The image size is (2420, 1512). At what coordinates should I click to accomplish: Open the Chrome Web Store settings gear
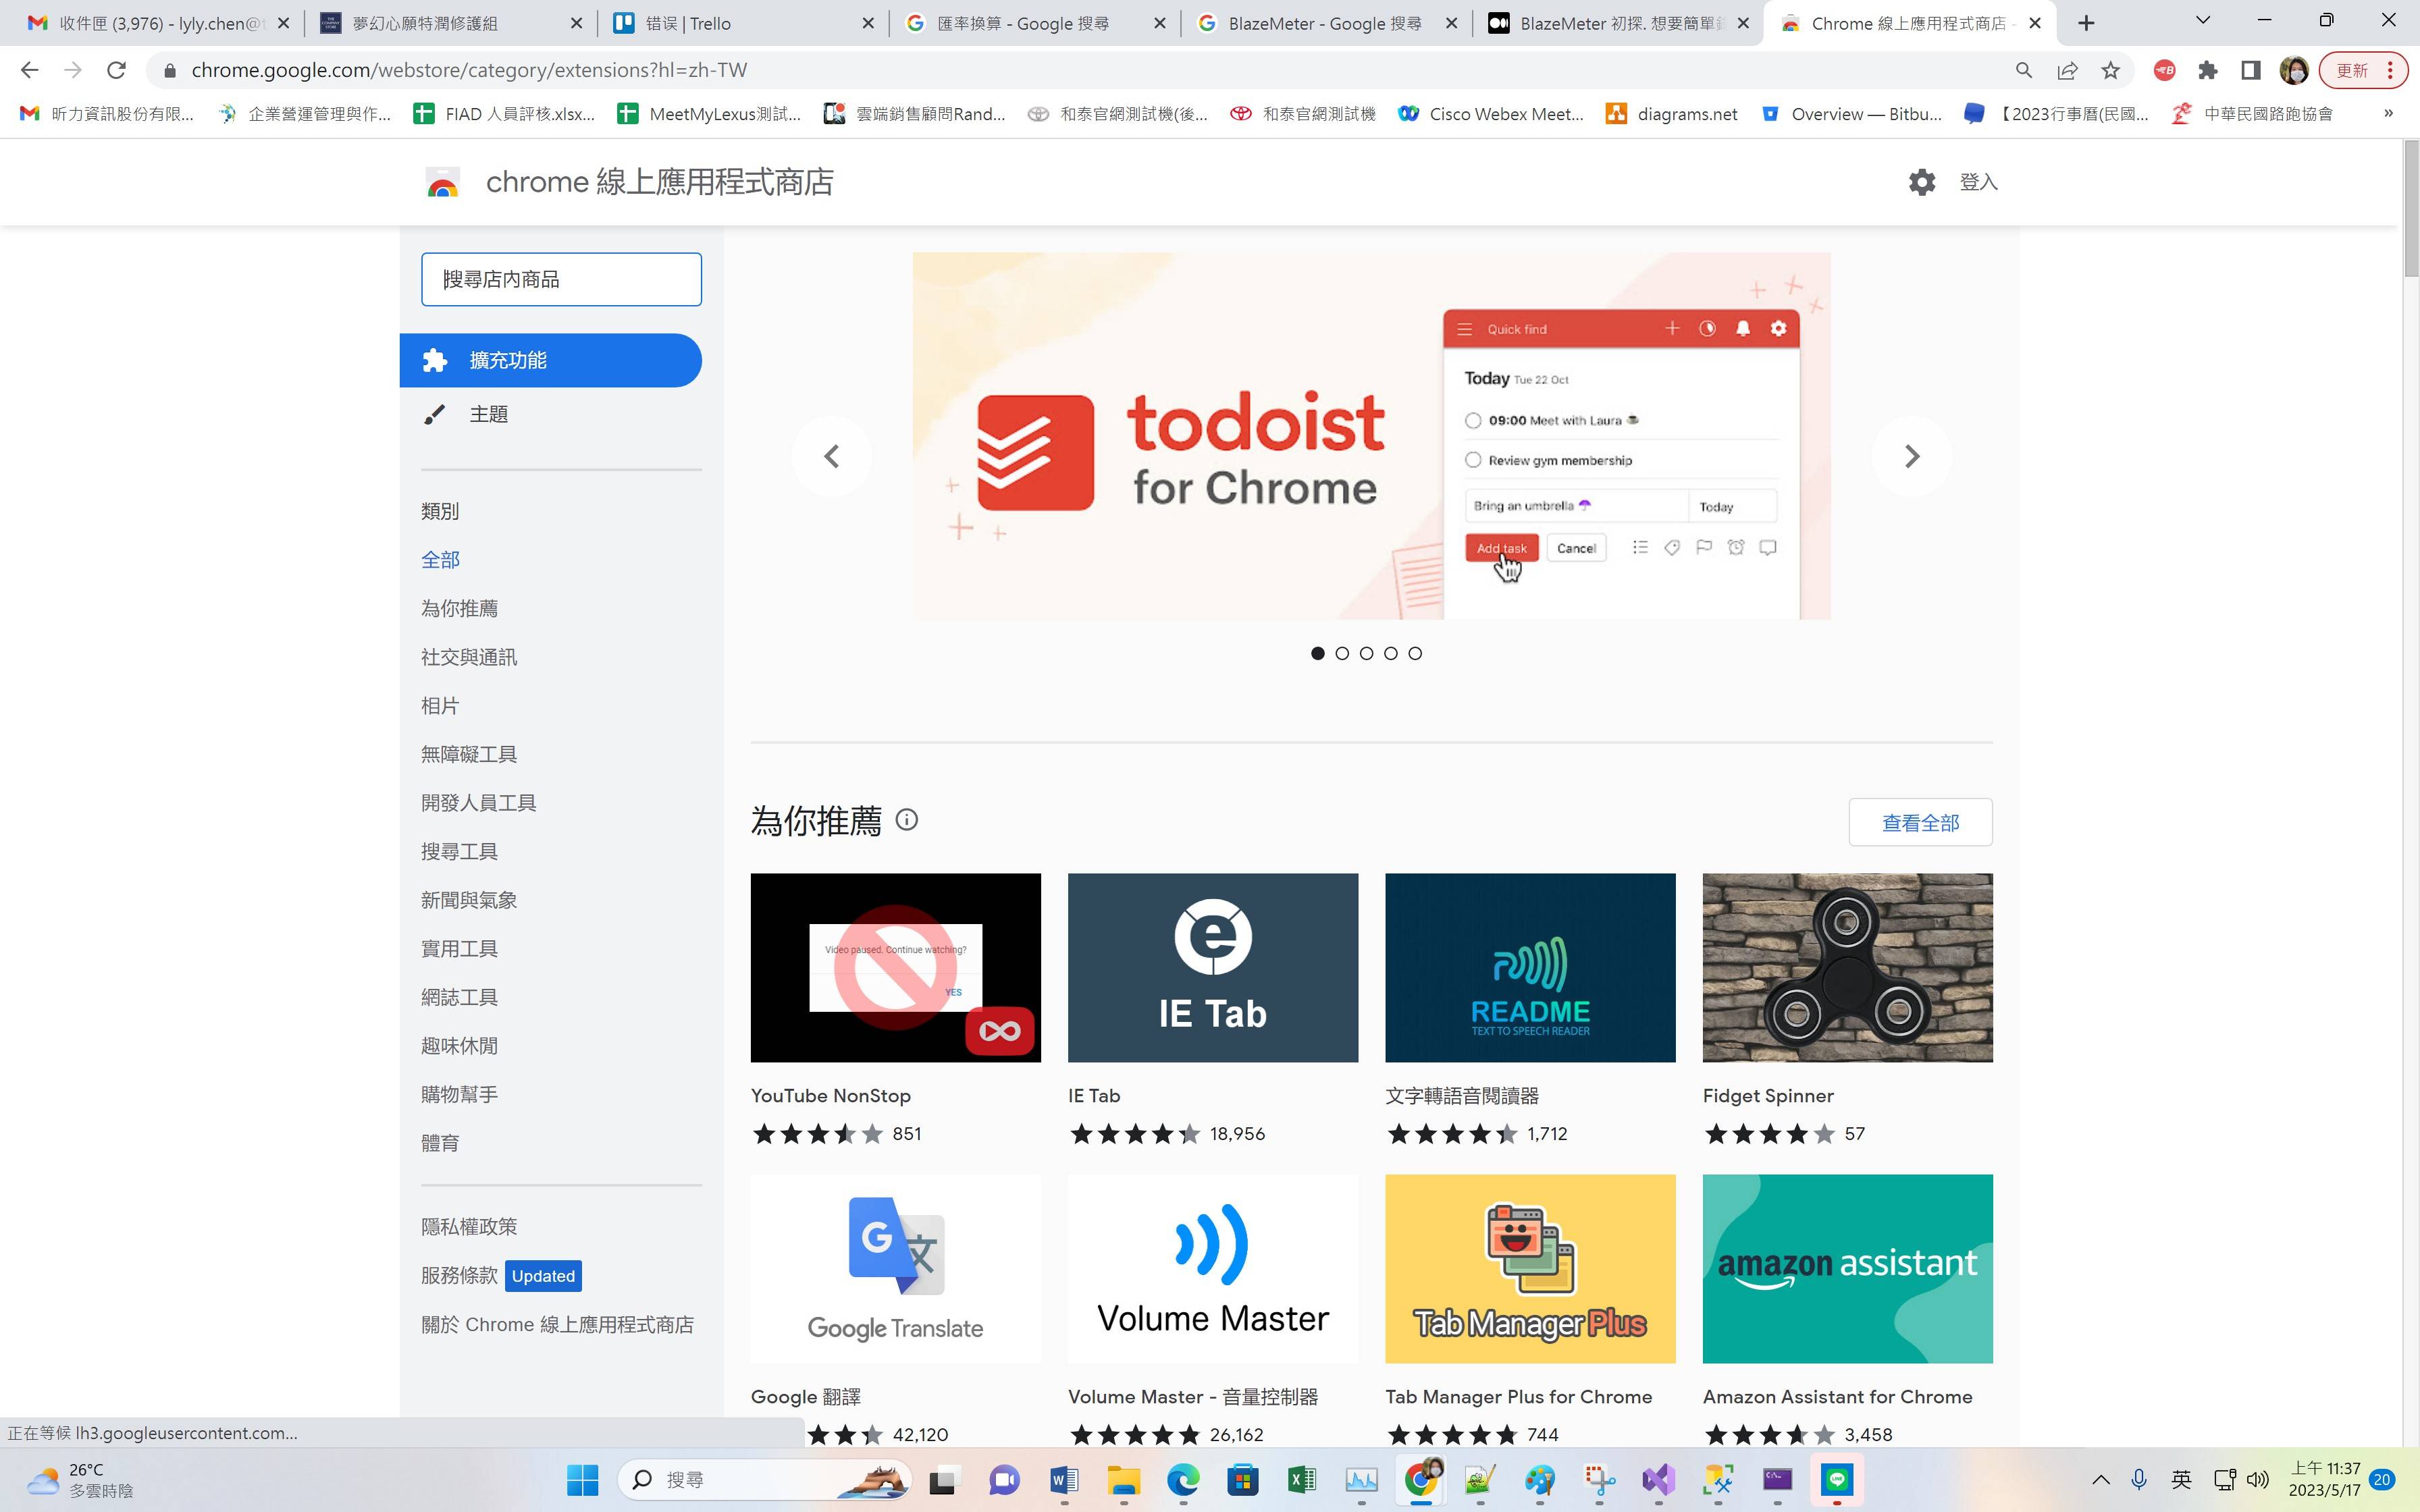[1921, 182]
